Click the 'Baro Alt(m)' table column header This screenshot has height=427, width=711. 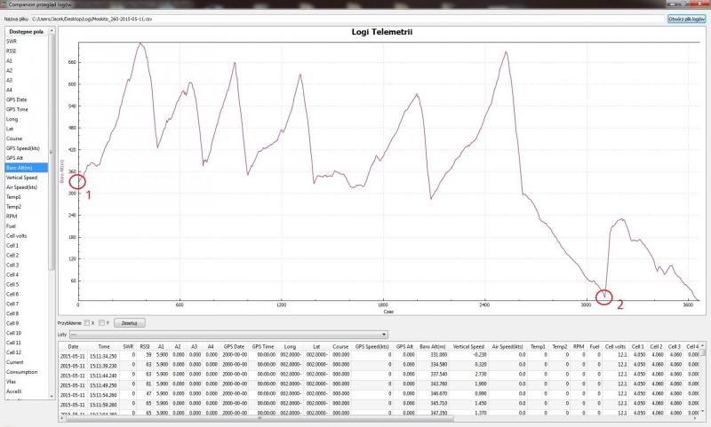coord(433,346)
